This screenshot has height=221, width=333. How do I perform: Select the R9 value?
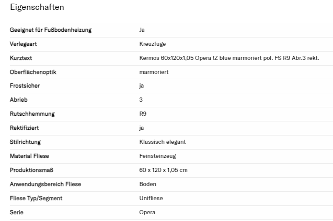(143, 114)
